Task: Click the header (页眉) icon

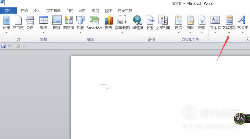Action: [x=178, y=20]
